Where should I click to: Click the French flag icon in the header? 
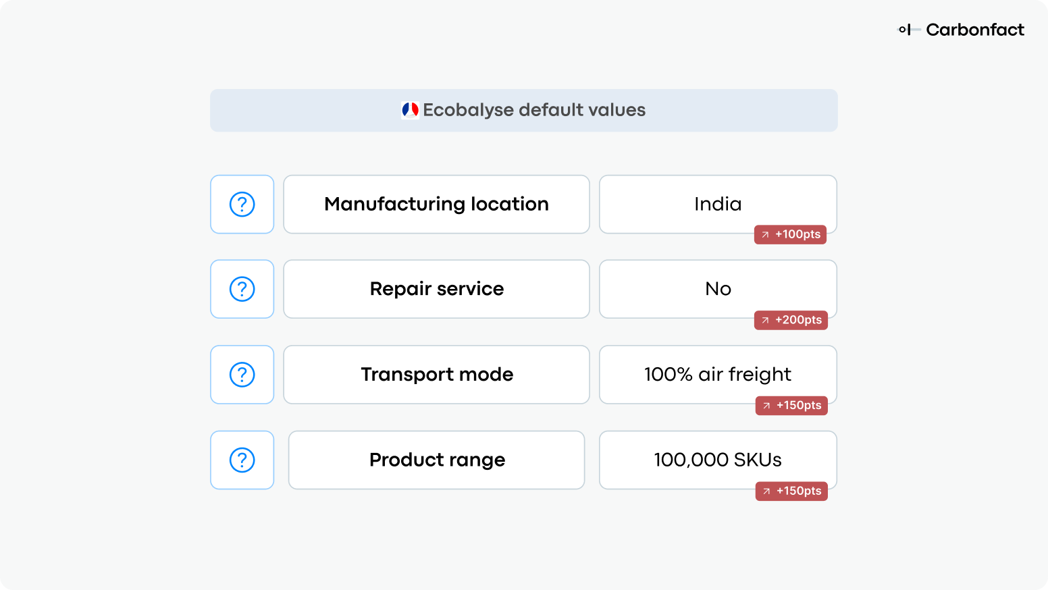tap(410, 110)
